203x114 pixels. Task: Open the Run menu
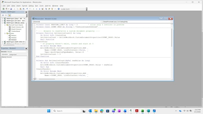36,6
